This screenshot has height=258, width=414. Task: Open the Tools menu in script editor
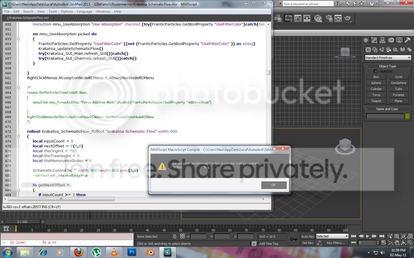[53, 11]
